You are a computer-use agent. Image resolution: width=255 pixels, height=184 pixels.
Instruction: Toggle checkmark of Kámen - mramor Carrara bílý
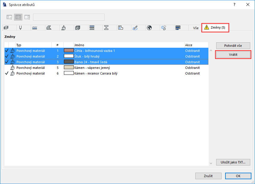pyautogui.click(x=7, y=73)
